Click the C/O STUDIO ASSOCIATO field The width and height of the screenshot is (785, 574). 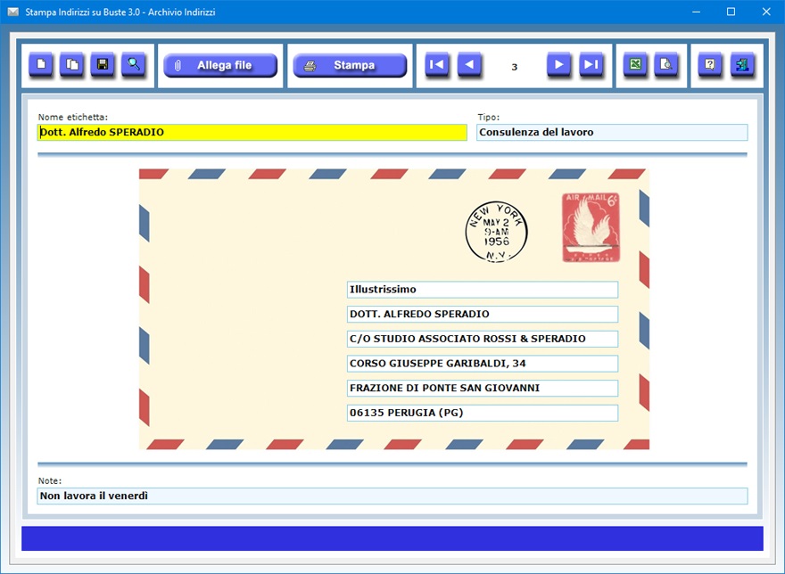(483, 339)
